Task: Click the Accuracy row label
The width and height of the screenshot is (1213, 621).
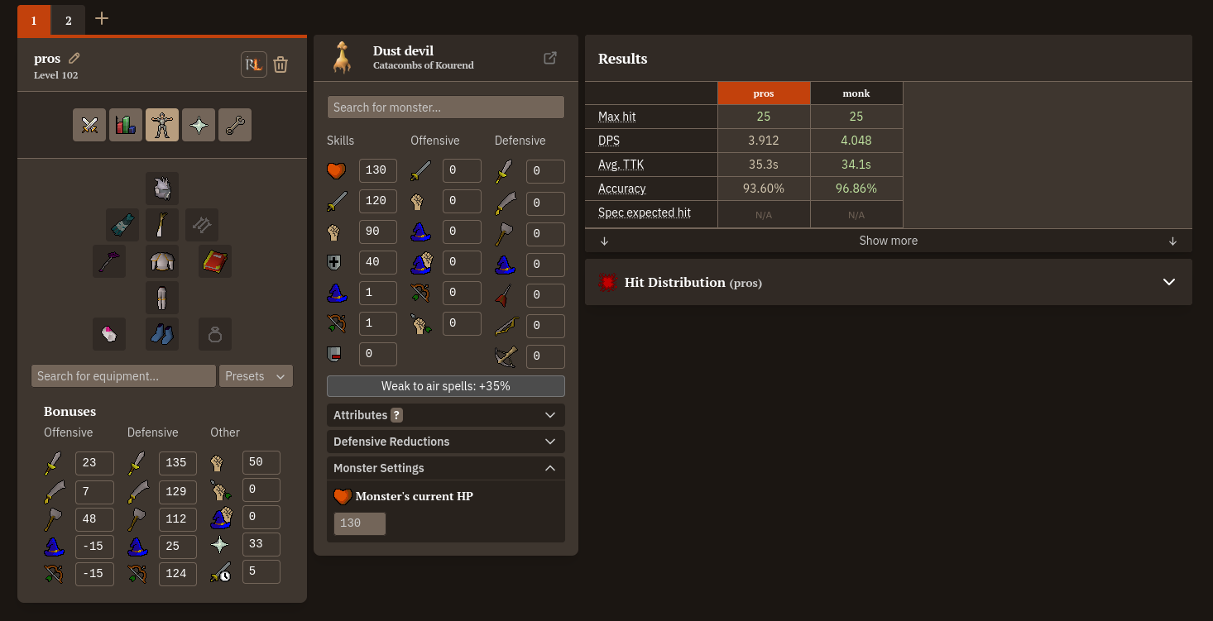Action: click(x=622, y=189)
